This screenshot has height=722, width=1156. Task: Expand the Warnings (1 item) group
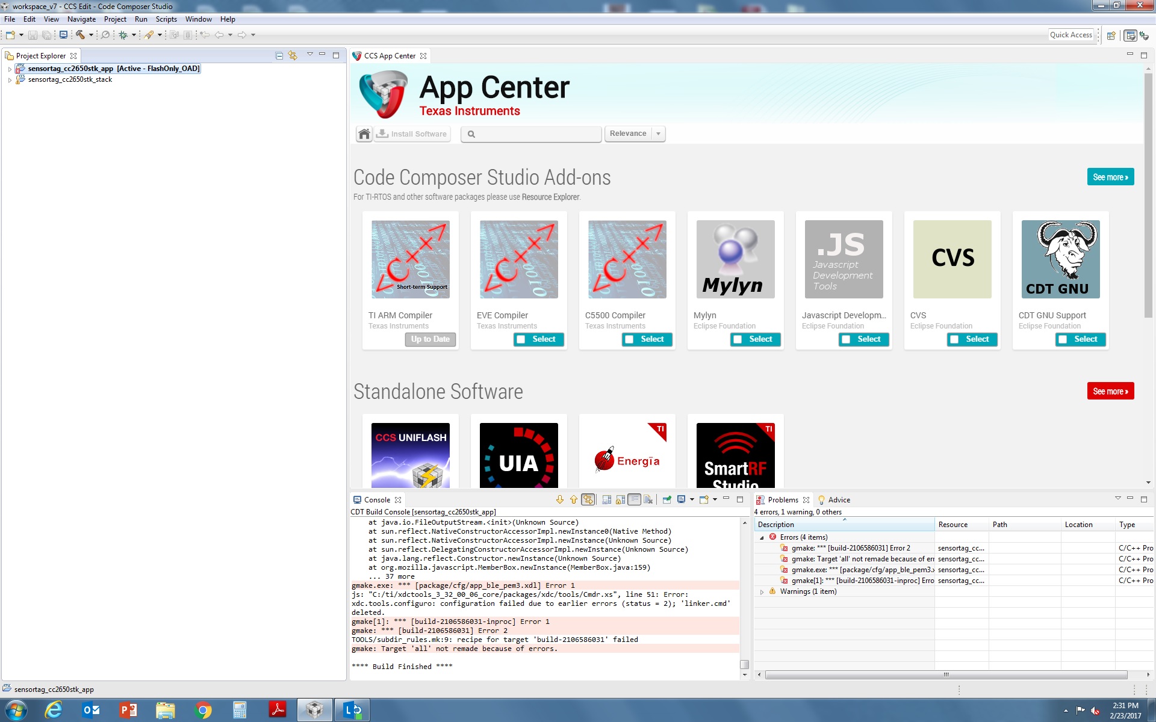click(762, 592)
